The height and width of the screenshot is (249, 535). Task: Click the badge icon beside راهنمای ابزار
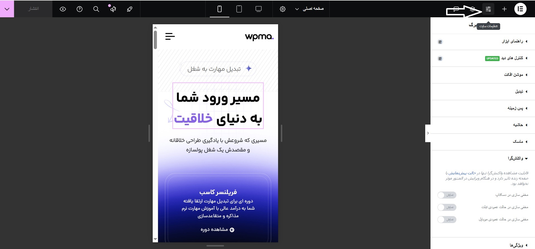click(440, 42)
